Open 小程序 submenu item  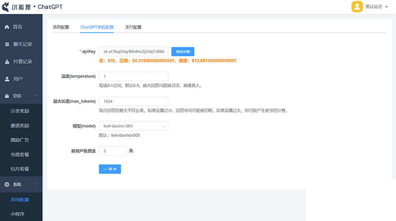pyautogui.click(x=17, y=214)
